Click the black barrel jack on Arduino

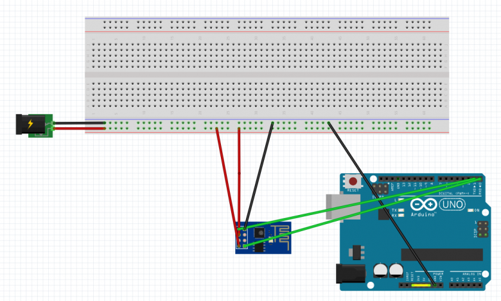tap(347, 275)
